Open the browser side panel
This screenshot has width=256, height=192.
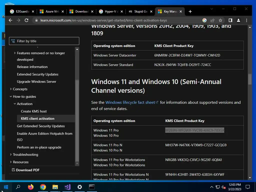click(x=230, y=20)
